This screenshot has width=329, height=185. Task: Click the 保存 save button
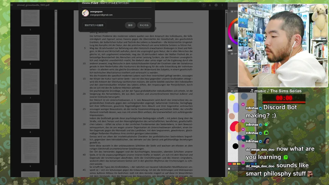(x=130, y=25)
